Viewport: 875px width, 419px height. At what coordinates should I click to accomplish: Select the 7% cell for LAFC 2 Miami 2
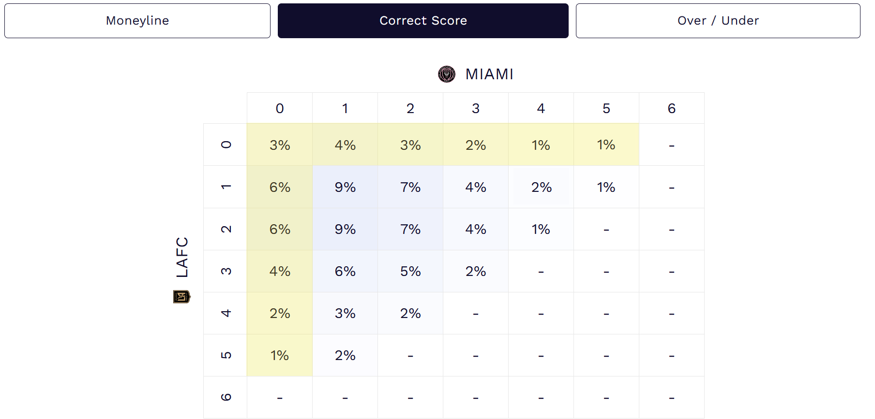click(x=410, y=229)
